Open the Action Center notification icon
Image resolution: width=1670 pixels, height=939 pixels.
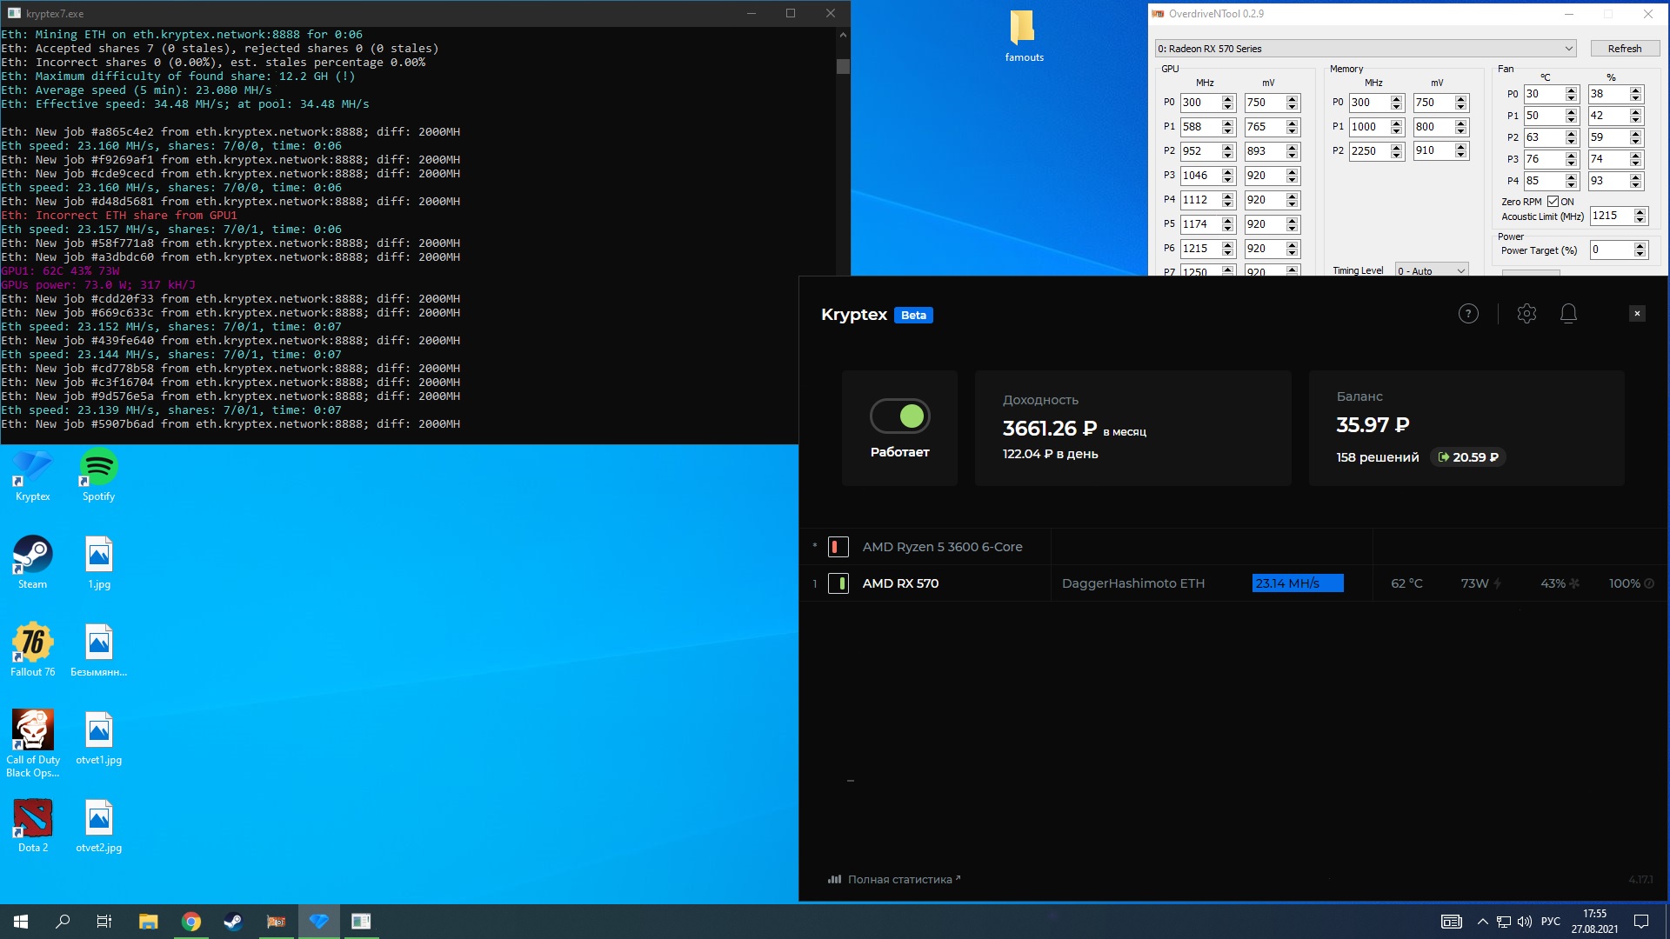pos(1641,922)
